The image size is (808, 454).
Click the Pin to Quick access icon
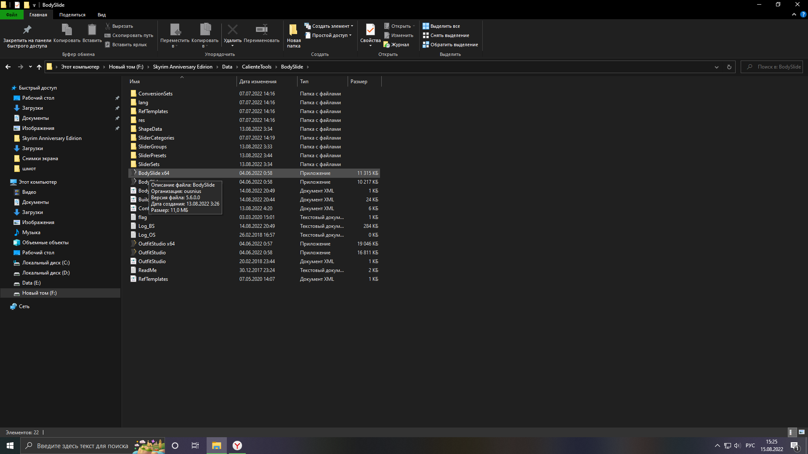coord(27,30)
